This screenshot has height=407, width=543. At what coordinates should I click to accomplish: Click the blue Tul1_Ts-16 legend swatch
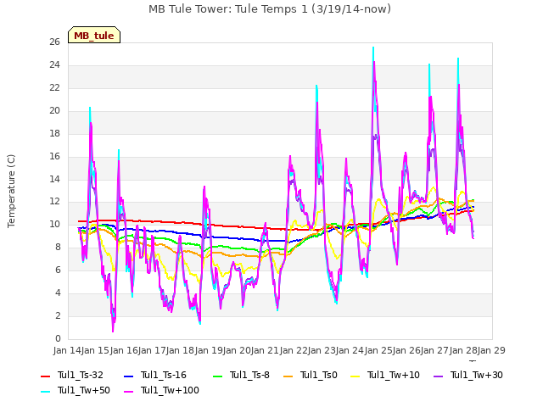click(x=129, y=376)
